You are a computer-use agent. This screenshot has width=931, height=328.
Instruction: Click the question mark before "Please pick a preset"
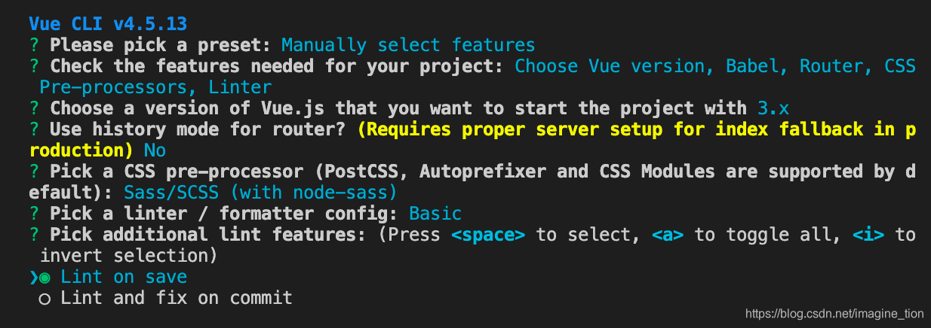[x=34, y=45]
